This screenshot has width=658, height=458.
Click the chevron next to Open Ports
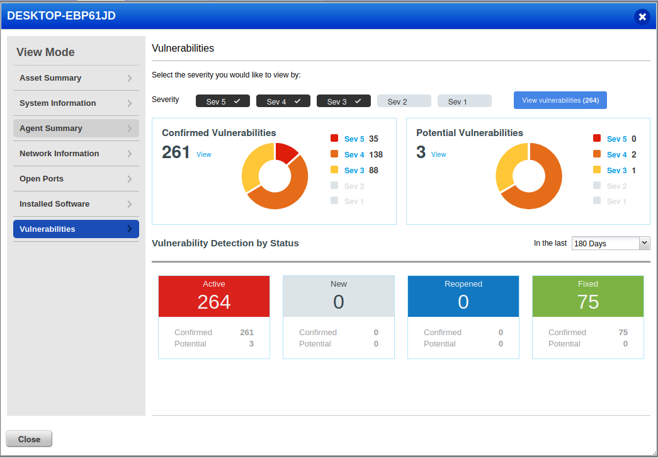tap(130, 179)
